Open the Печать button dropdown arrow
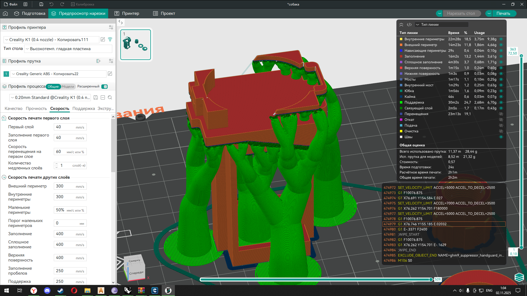 [x=489, y=13]
